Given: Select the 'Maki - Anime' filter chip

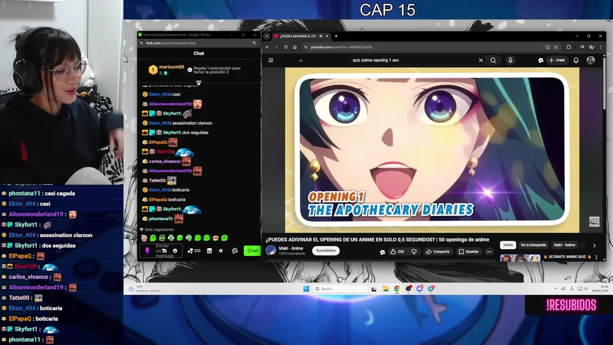Looking at the screenshot, I should click(x=565, y=245).
